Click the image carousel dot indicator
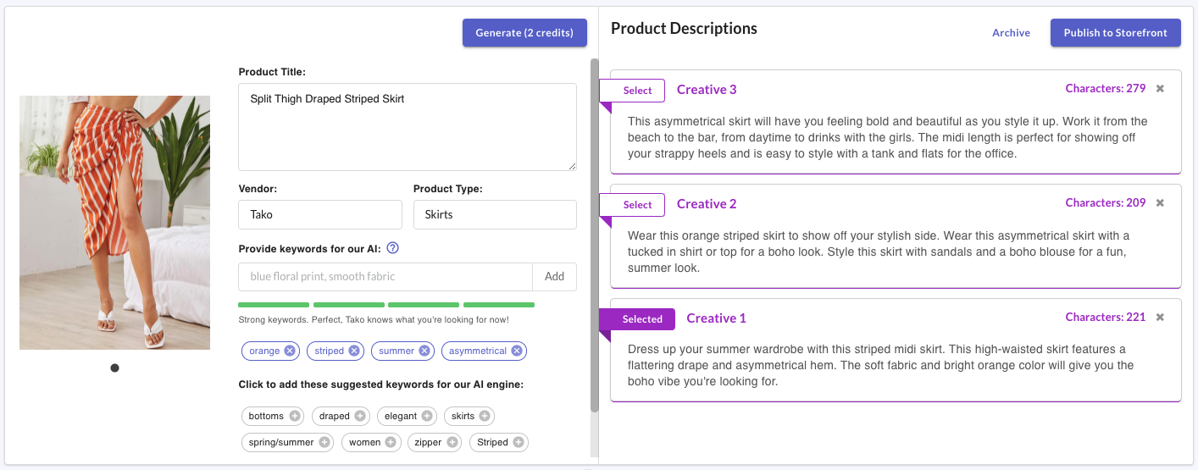The height and width of the screenshot is (470, 1198). [114, 368]
